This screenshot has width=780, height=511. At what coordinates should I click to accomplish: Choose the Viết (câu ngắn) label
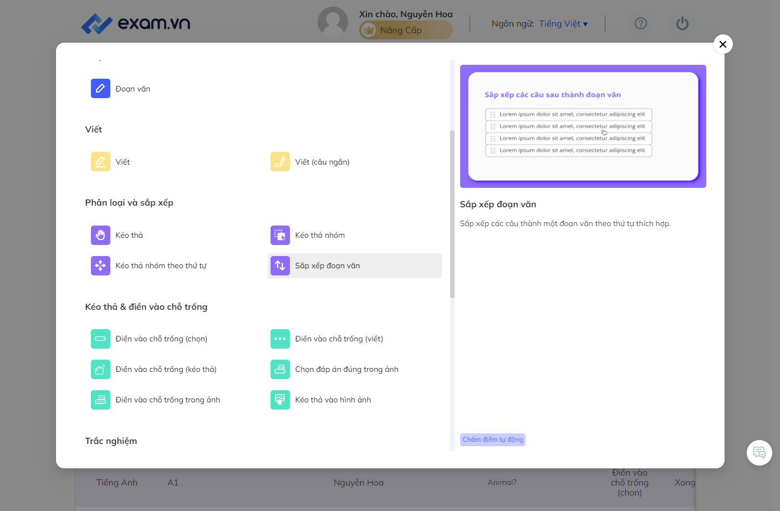click(x=323, y=162)
